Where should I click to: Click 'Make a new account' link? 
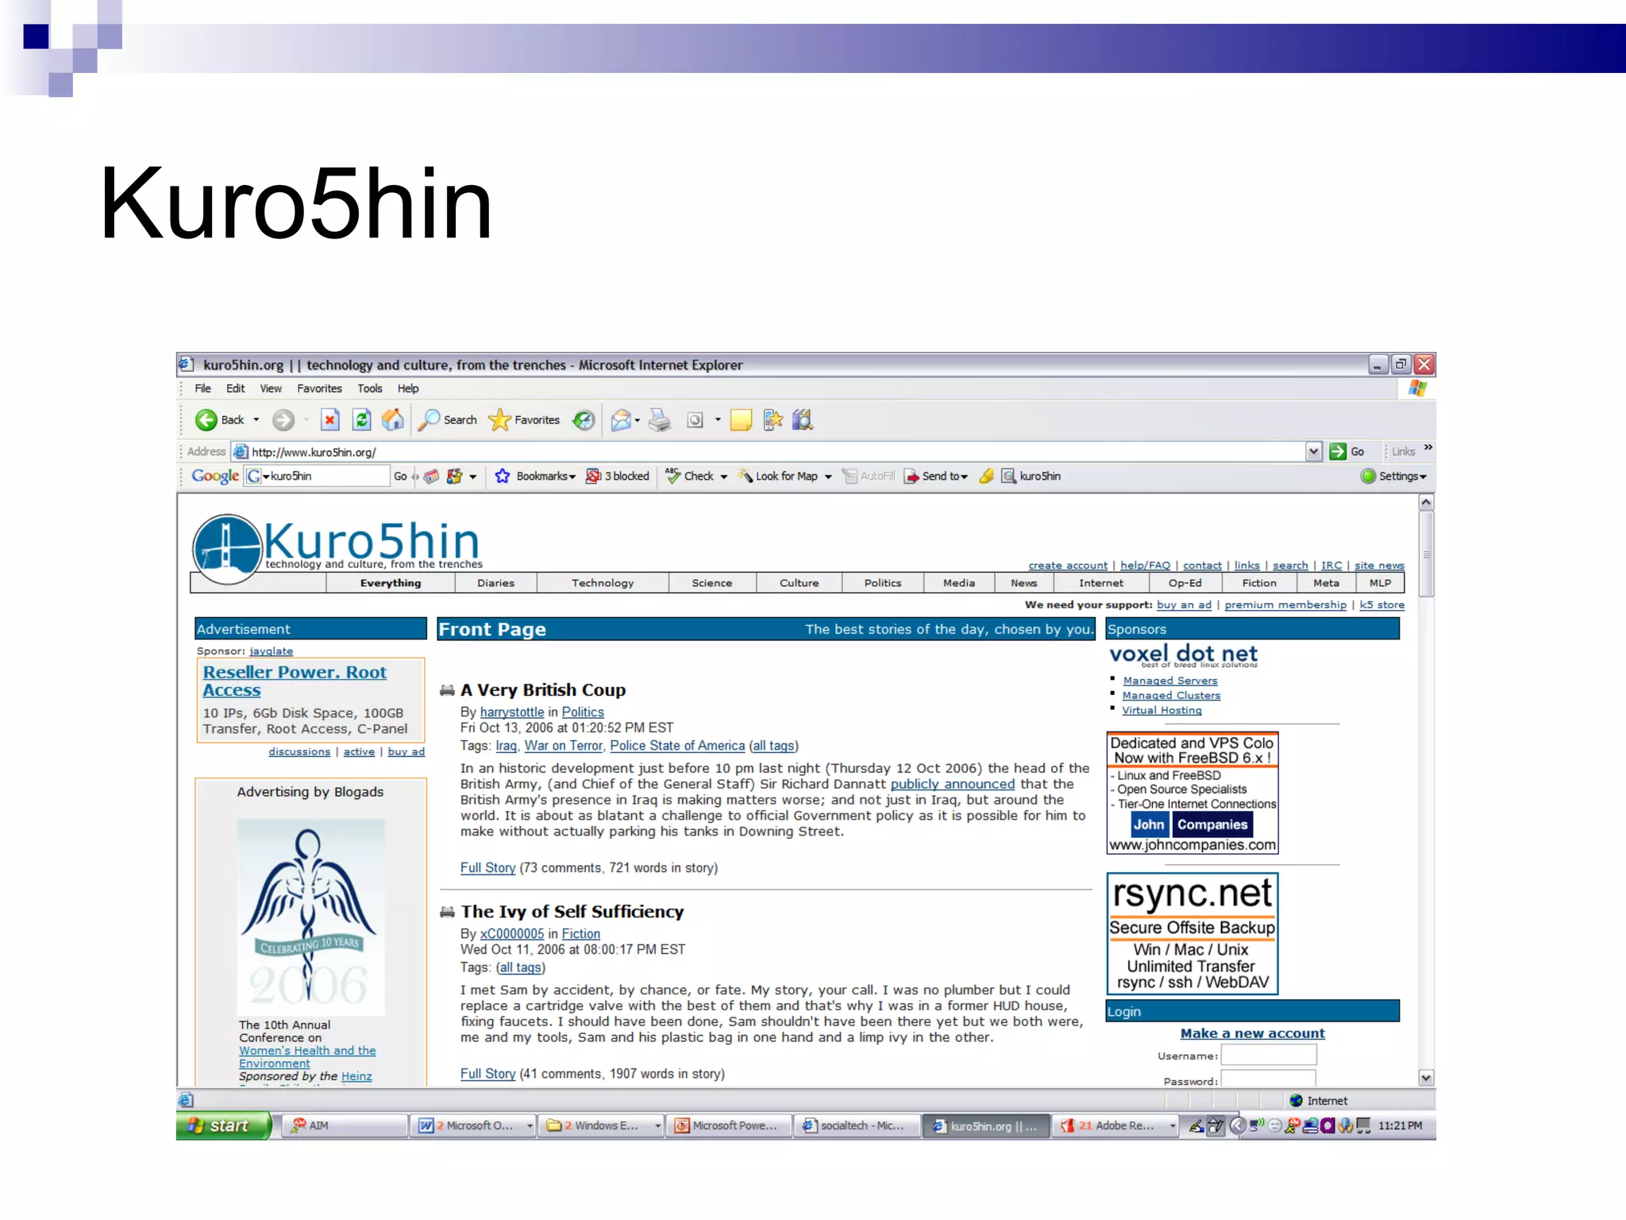1252,1033
